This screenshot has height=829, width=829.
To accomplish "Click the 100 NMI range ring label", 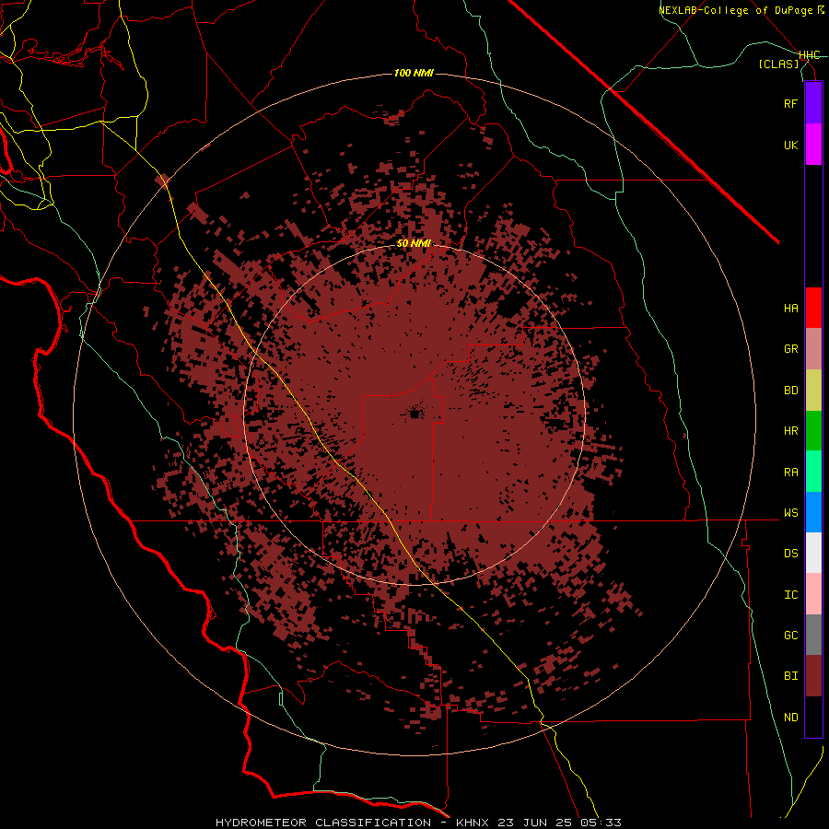I will pyautogui.click(x=414, y=73).
